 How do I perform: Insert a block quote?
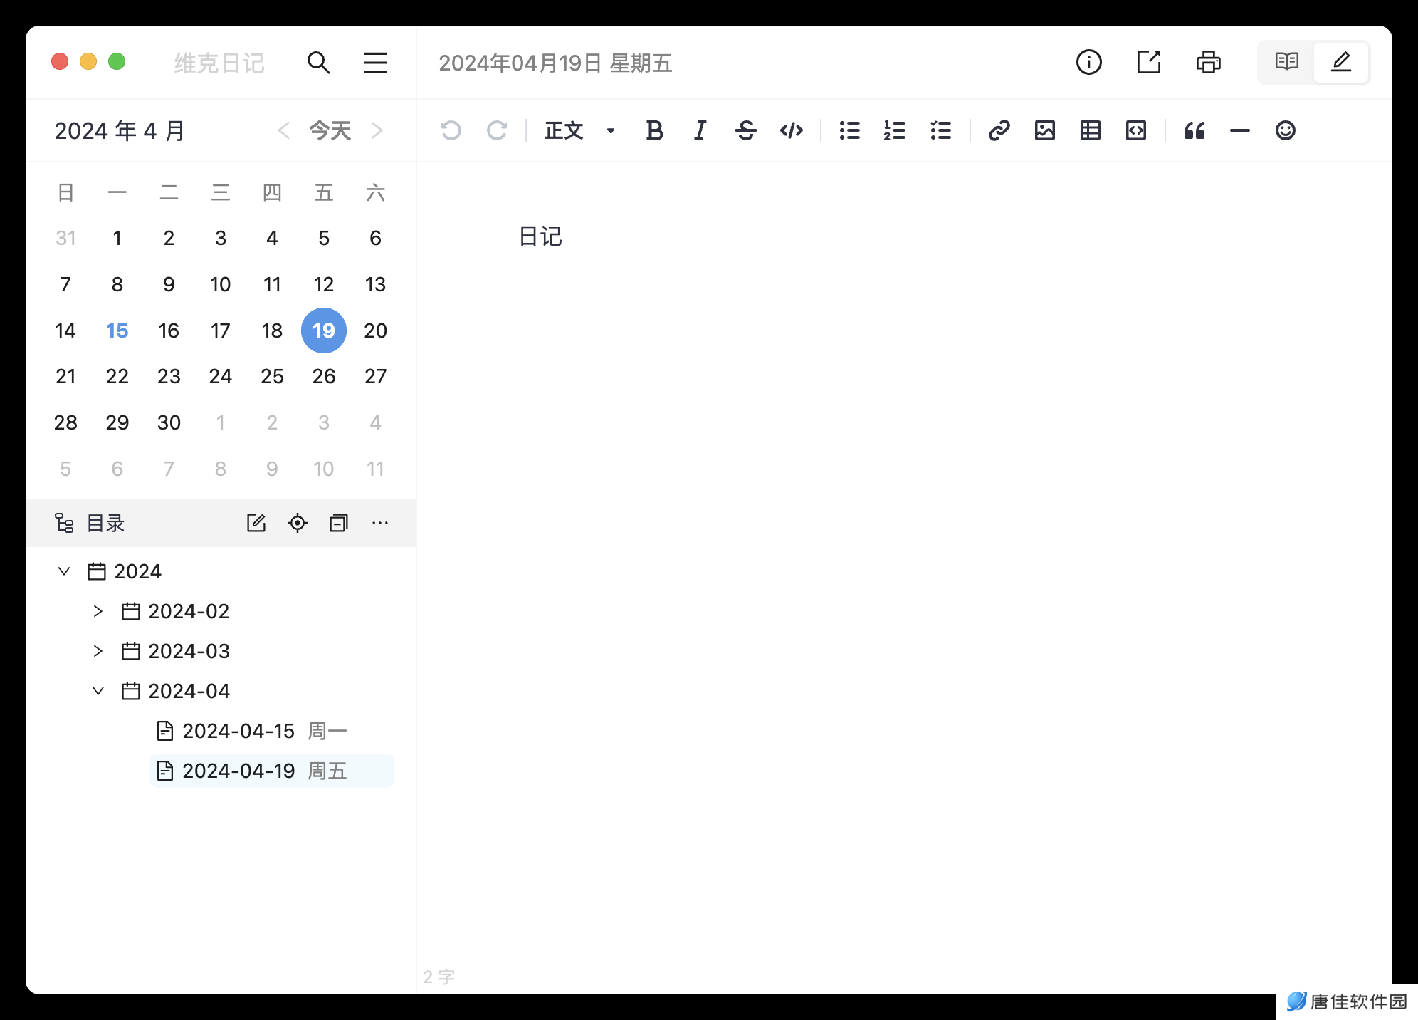pos(1194,130)
